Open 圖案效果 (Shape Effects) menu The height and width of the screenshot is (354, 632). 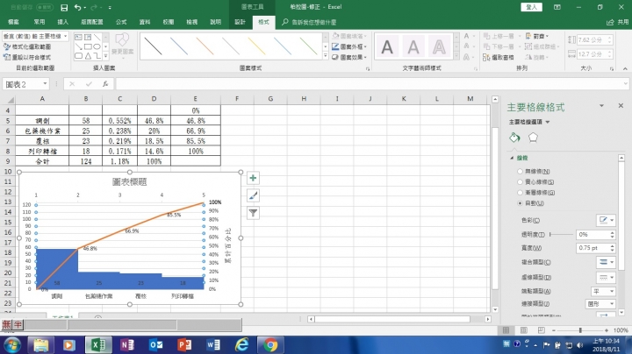coord(349,57)
